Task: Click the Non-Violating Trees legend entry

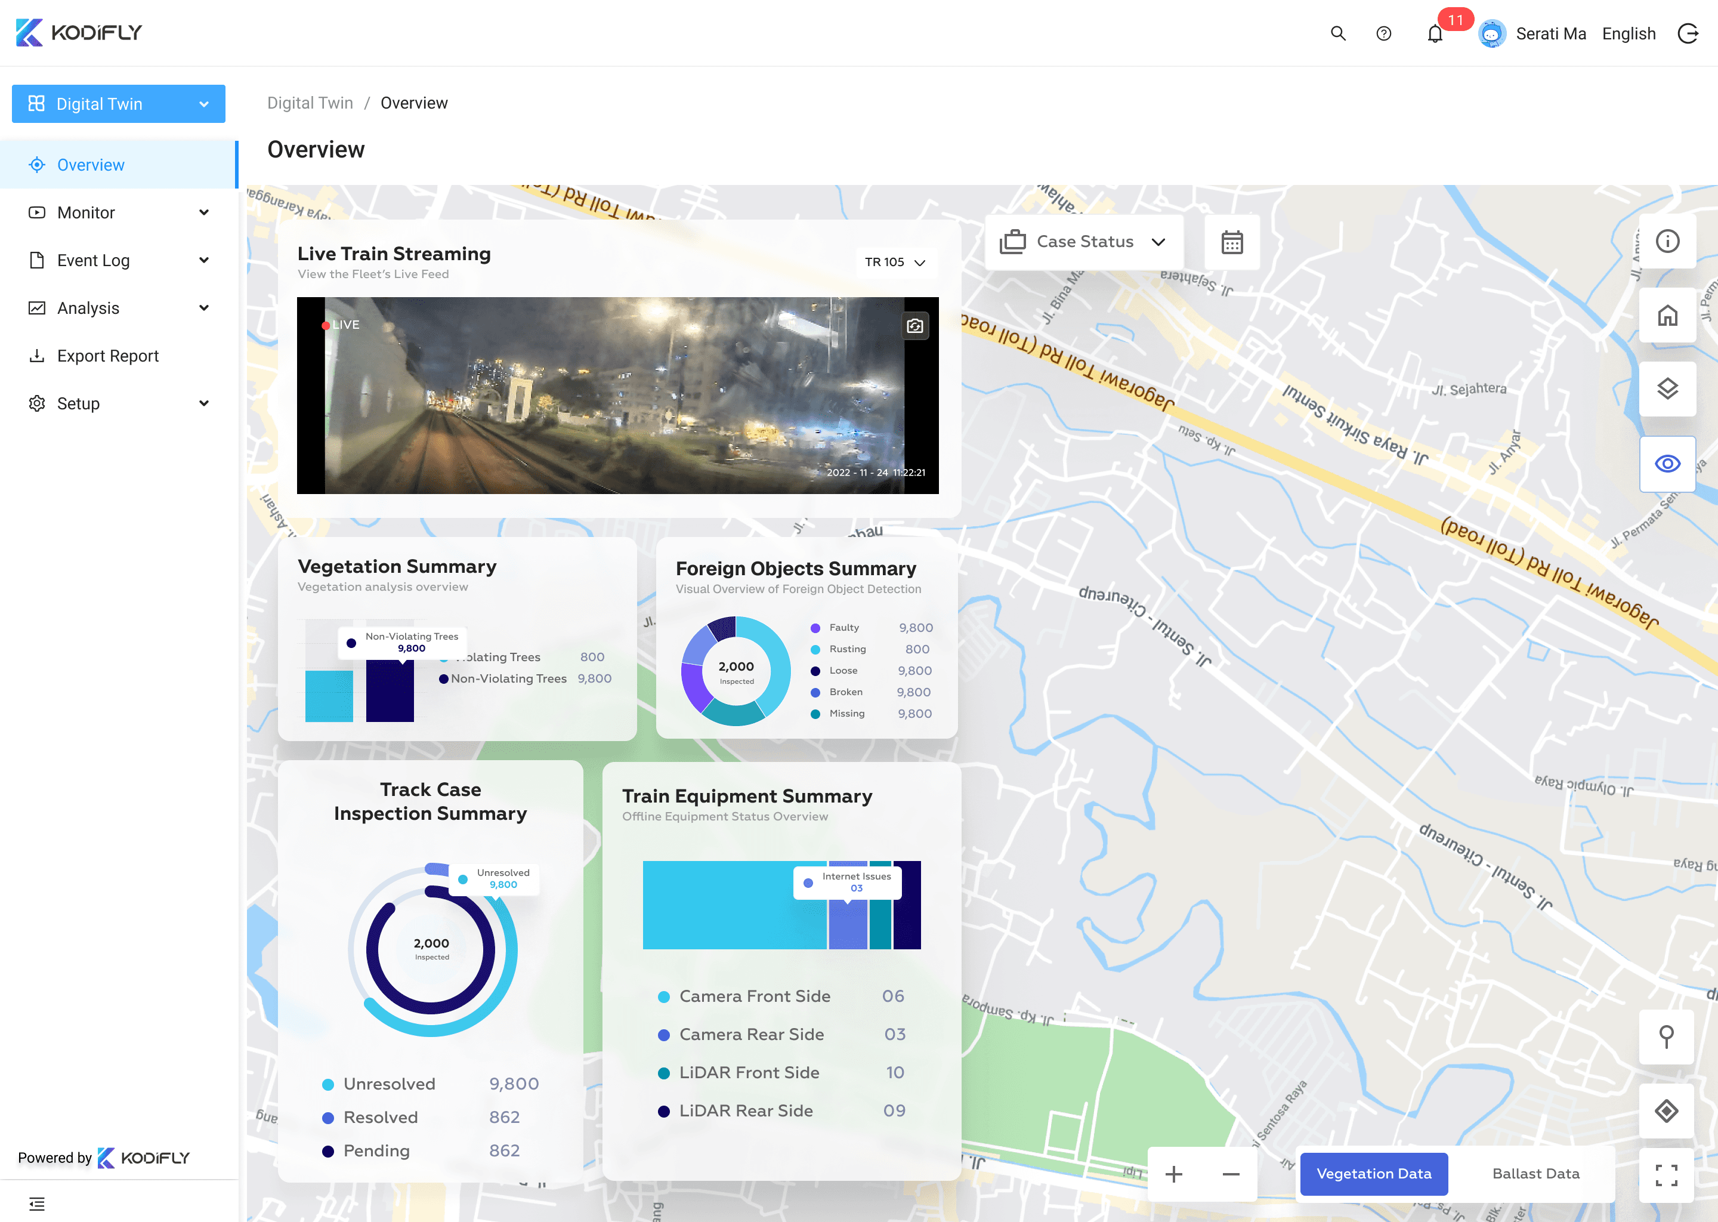Action: tap(525, 678)
